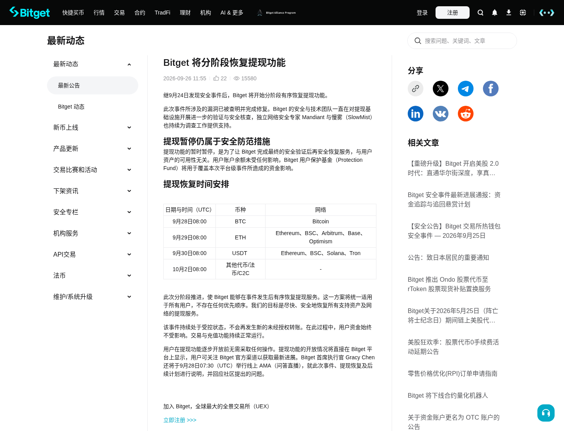Click table cell USDT
The width and height of the screenshot is (564, 431).
point(240,253)
